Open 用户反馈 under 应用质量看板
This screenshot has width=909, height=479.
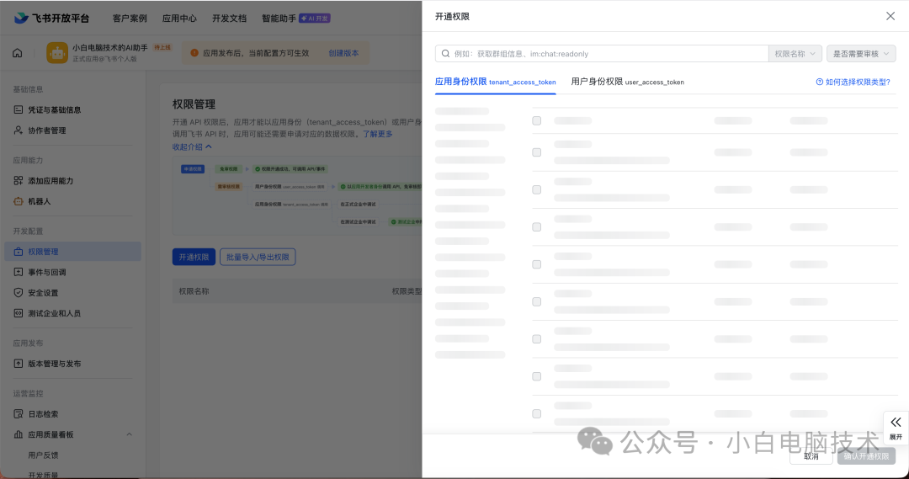click(x=43, y=455)
